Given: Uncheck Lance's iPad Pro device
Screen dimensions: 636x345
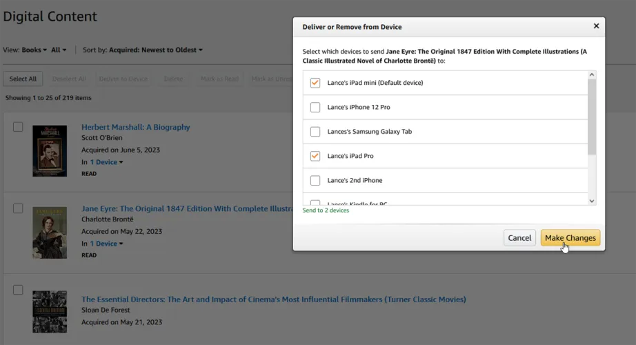Looking at the screenshot, I should point(315,156).
